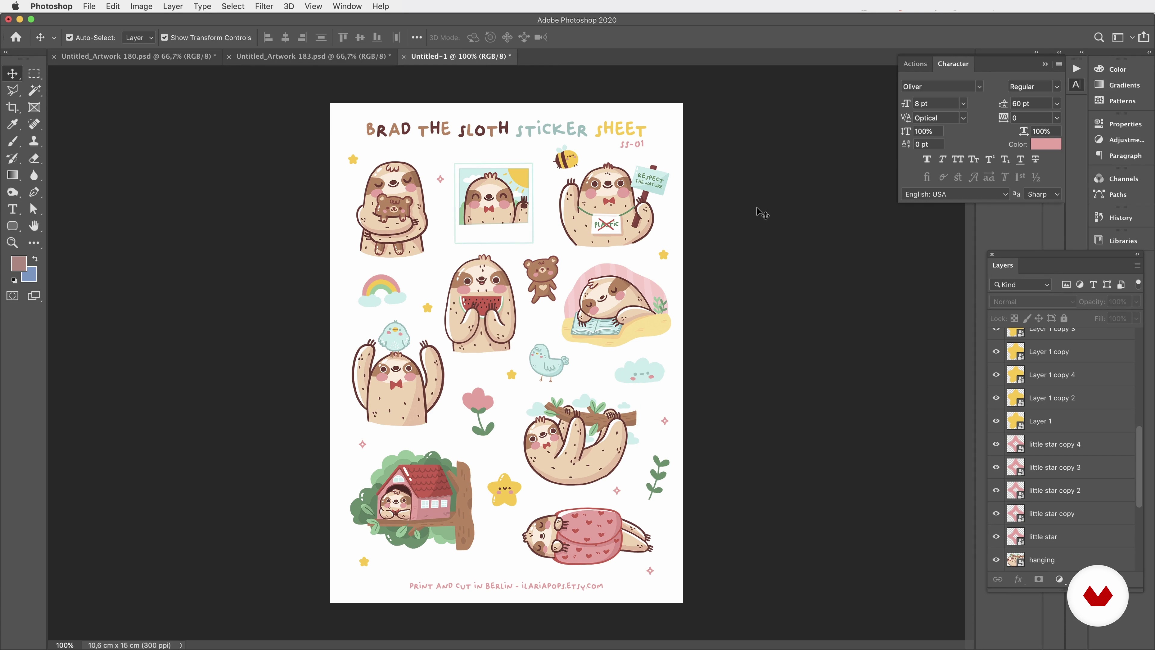Viewport: 1155px width, 650px height.
Task: Select the Rectangular Marquee tool
Action: coord(34,73)
